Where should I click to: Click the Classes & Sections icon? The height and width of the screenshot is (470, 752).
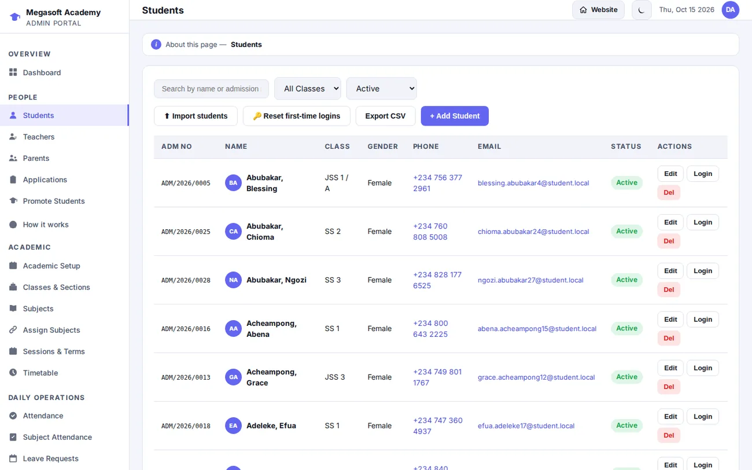(x=13, y=287)
